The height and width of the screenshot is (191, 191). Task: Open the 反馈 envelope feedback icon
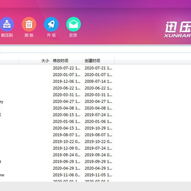click(x=74, y=24)
